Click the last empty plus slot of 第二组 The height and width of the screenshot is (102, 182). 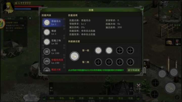(x=130, y=62)
